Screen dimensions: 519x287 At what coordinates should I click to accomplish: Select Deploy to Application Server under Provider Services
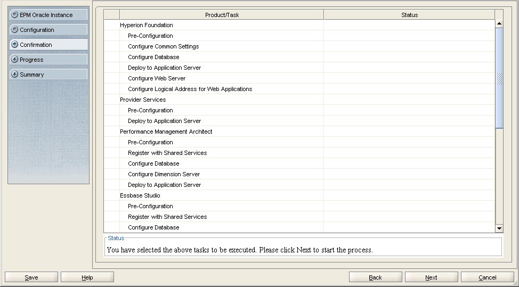(299, 121)
